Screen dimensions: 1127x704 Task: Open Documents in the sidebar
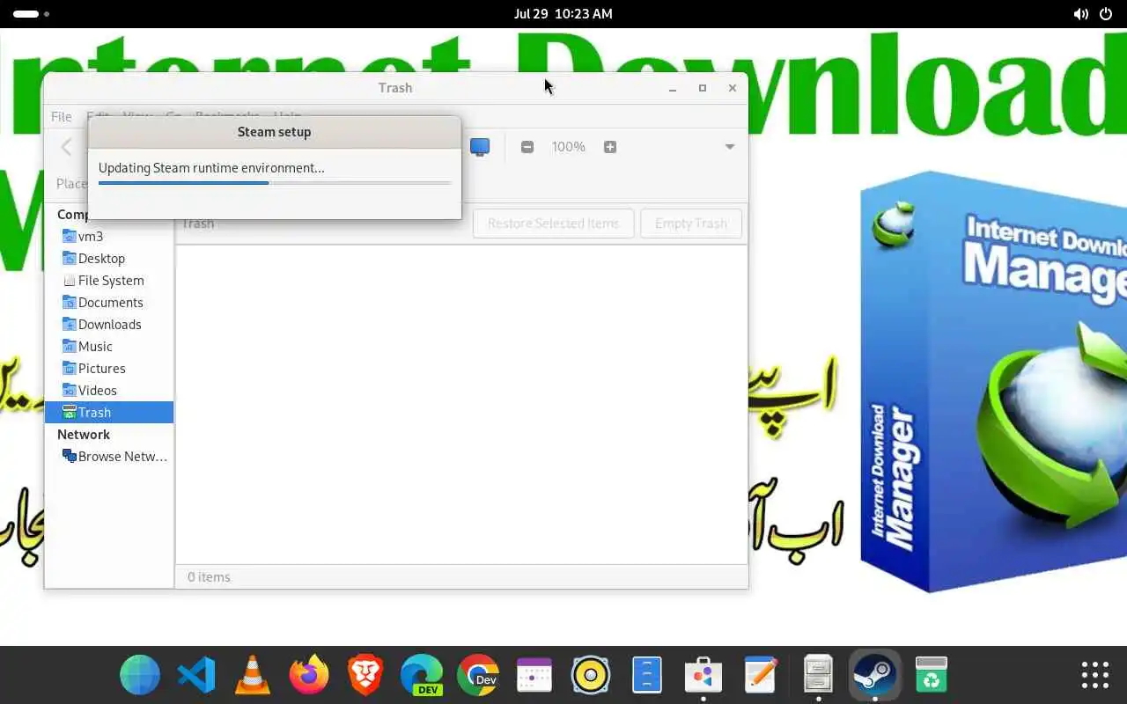click(109, 302)
